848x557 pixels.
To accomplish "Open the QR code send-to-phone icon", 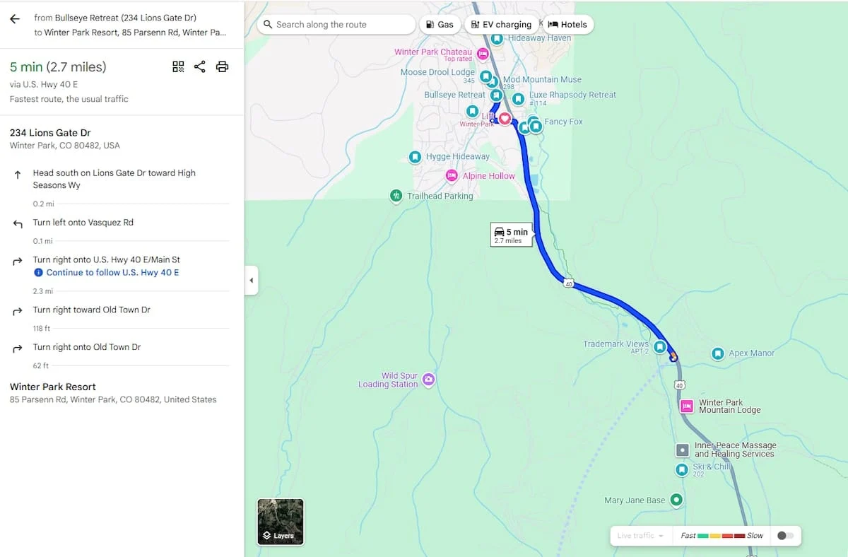I will (178, 66).
